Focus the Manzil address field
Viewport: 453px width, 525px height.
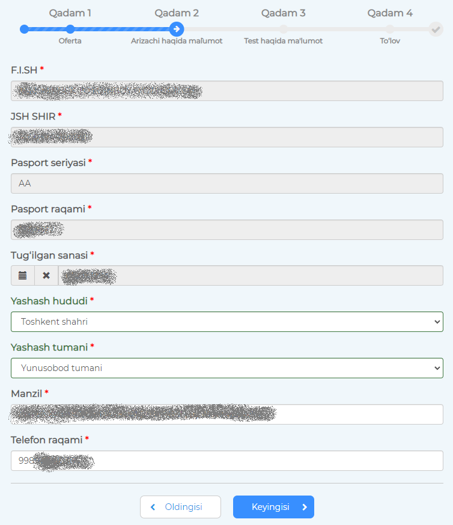click(227, 414)
